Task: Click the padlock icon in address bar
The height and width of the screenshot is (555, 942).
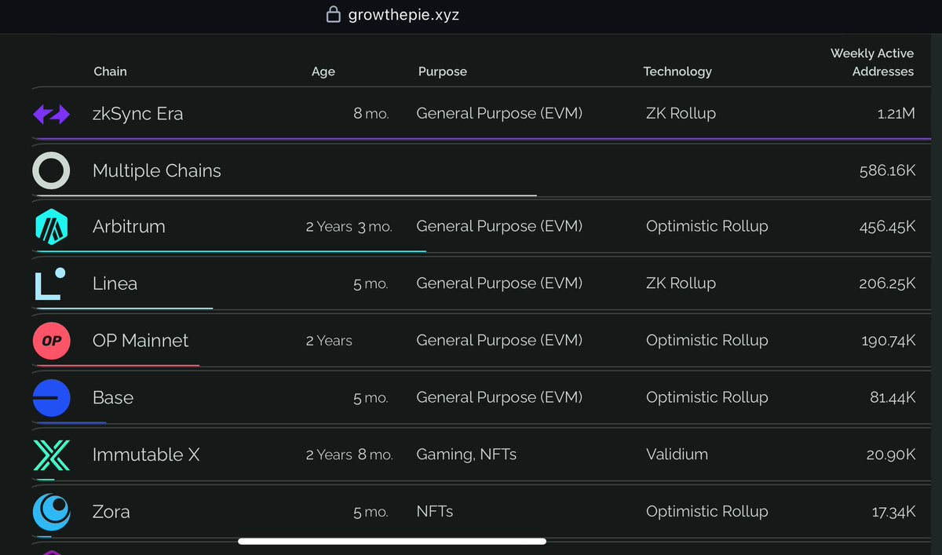Action: (x=334, y=14)
